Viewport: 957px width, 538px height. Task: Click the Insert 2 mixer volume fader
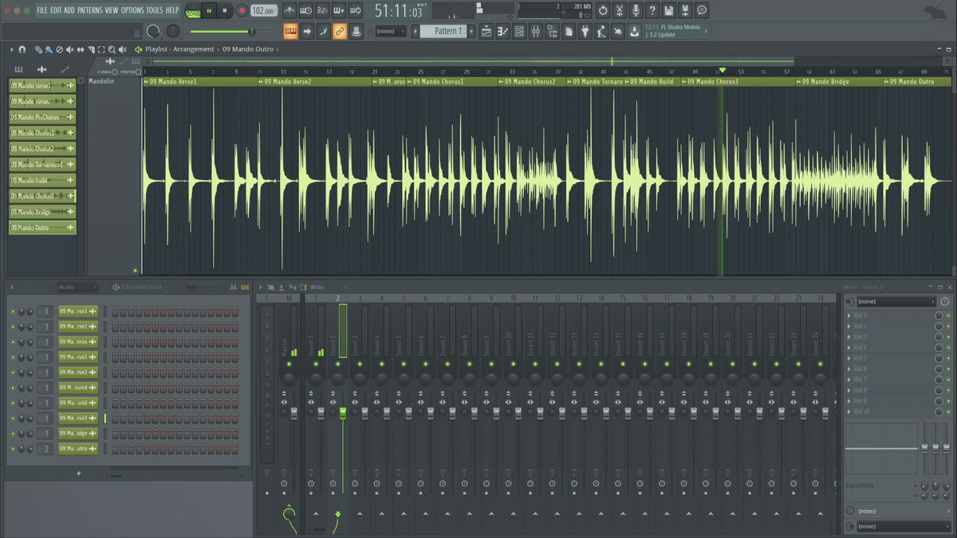coord(343,412)
